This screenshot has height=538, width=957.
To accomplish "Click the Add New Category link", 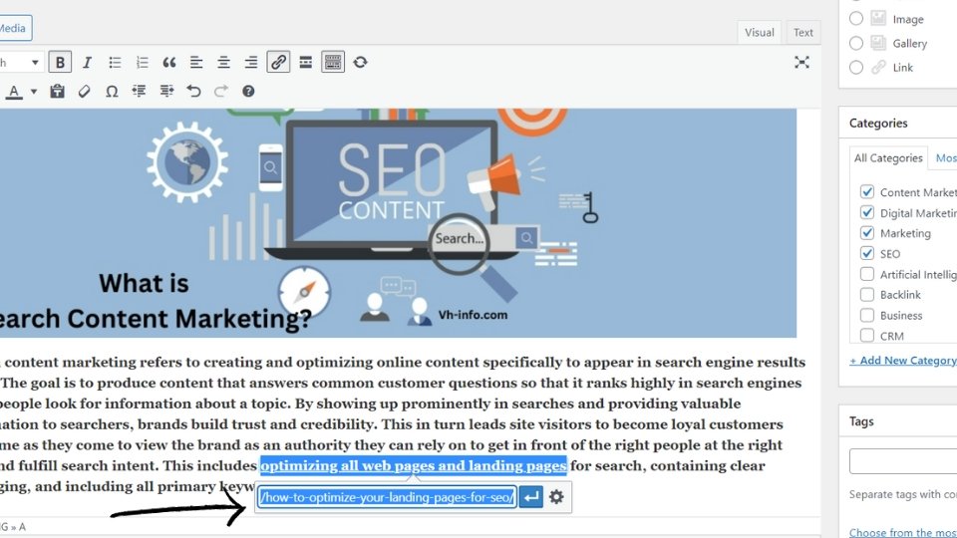I will point(903,361).
